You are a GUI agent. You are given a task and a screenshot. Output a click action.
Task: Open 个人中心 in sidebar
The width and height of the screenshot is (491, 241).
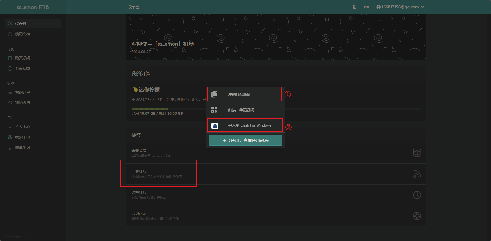(x=33, y=127)
